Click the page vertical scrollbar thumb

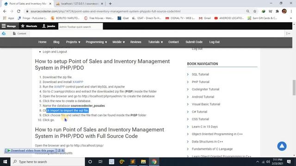pyautogui.click(x=294, y=88)
